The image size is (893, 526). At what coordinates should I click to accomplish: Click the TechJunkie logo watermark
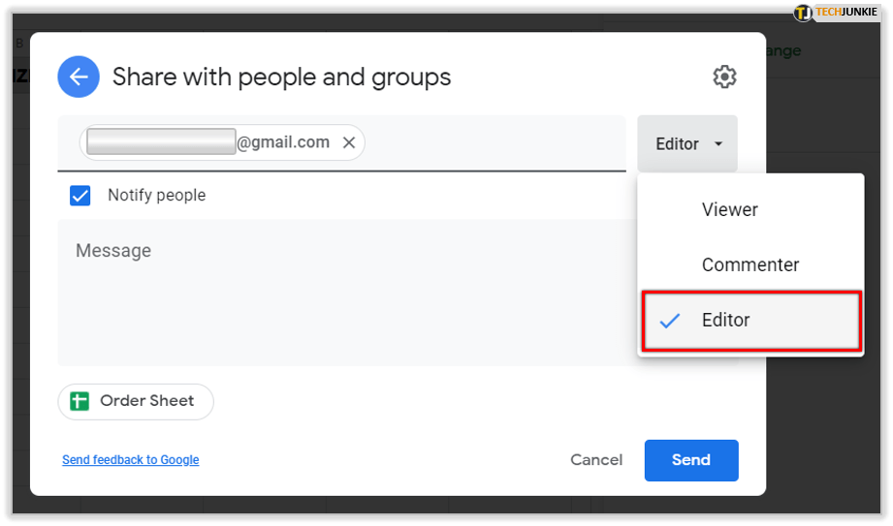click(835, 13)
